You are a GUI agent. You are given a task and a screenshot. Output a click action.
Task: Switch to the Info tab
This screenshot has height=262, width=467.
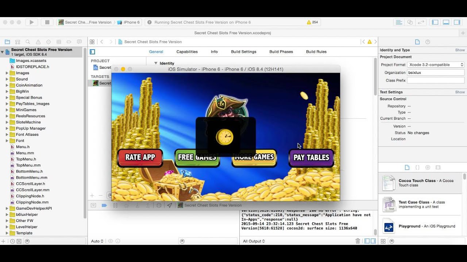(214, 52)
